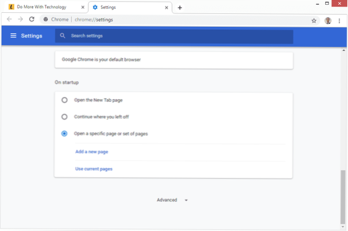Viewport: 348px width, 231px height.
Task: Open the user profile avatar
Action: coord(328,20)
